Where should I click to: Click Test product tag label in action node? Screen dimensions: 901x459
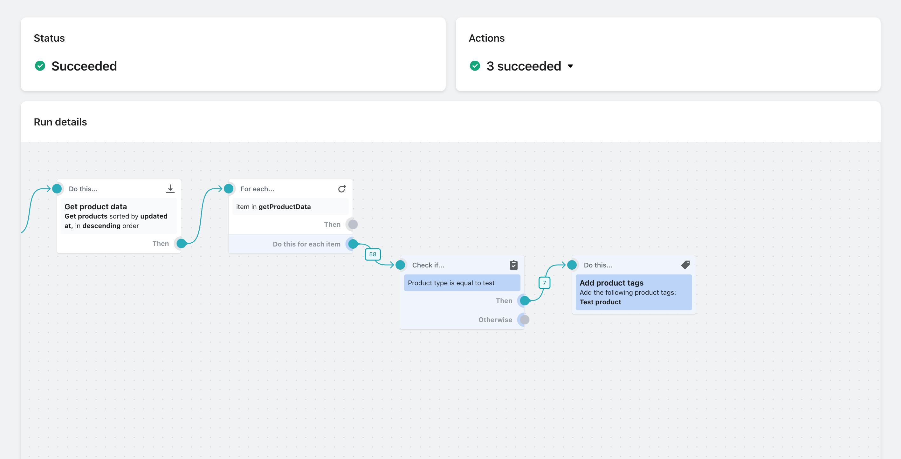(599, 301)
